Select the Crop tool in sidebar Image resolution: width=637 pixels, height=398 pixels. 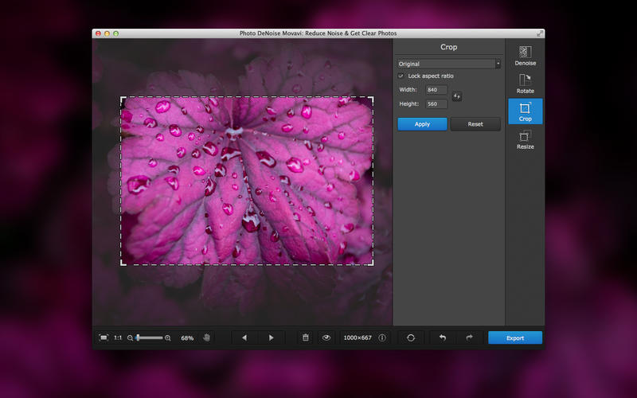tap(525, 111)
